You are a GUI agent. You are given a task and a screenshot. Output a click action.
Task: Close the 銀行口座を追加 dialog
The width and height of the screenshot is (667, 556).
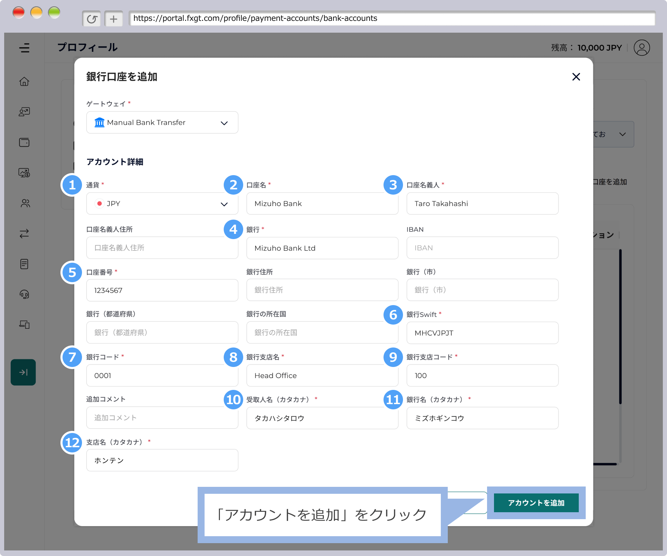[576, 77]
